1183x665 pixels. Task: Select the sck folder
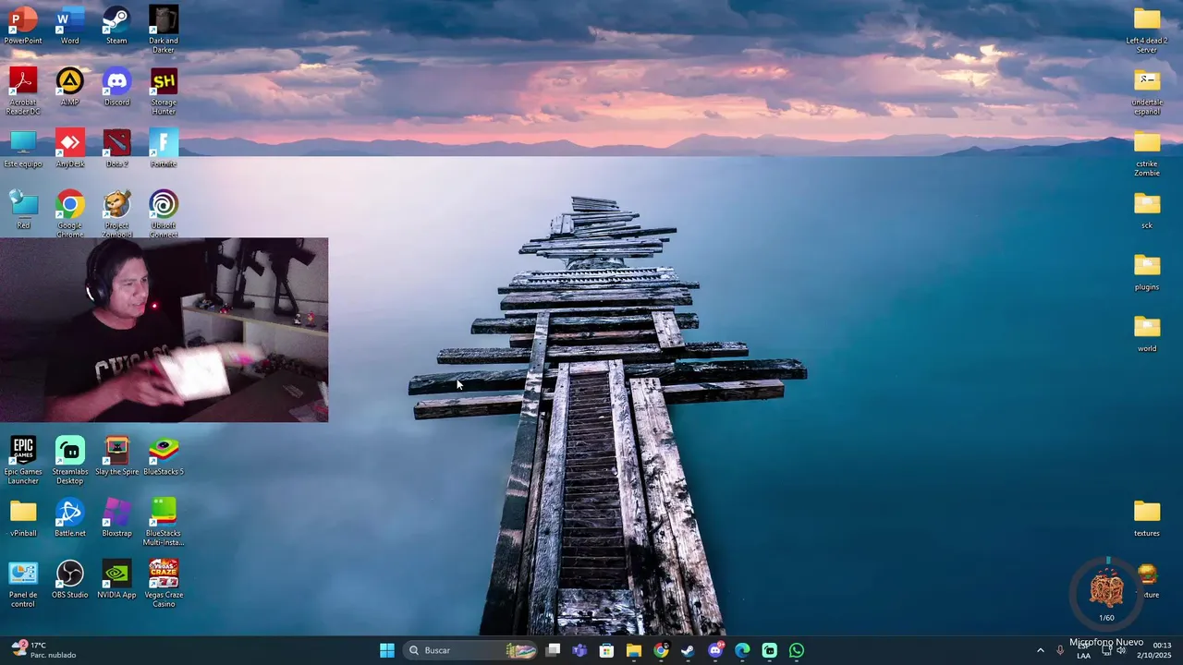tap(1147, 210)
